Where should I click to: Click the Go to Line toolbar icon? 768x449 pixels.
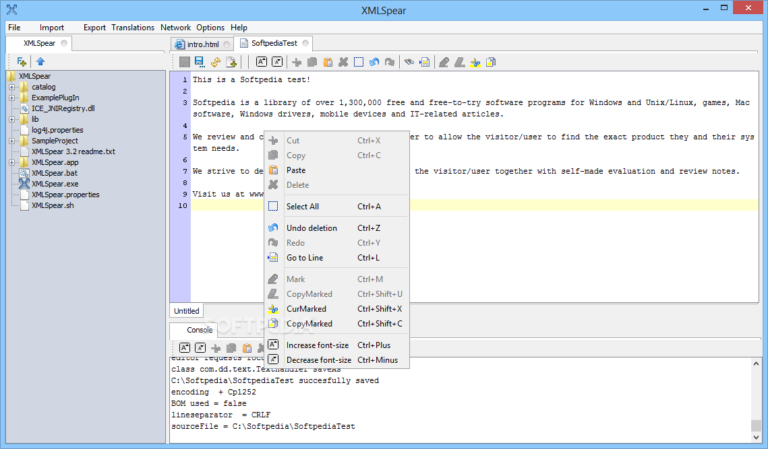[x=425, y=62]
